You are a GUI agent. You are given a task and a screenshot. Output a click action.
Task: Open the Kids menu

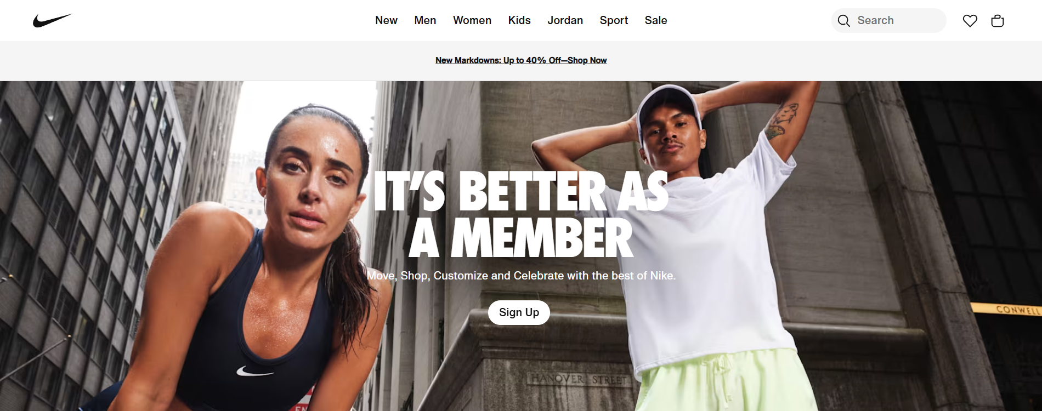[x=519, y=20]
